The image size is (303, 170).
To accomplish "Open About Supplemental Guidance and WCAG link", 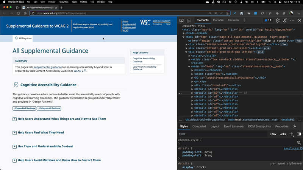I will [x=129, y=26].
